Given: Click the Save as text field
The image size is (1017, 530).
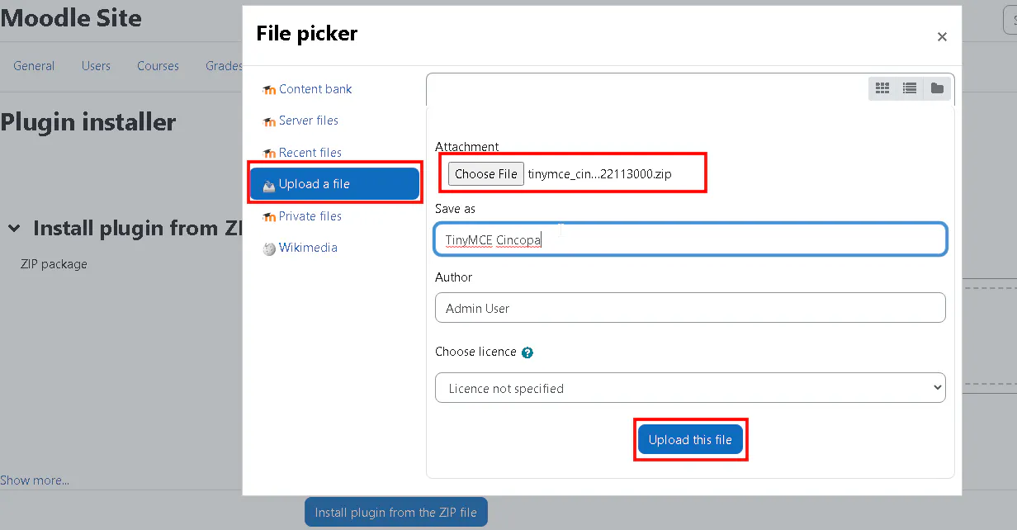Looking at the screenshot, I should (x=690, y=239).
